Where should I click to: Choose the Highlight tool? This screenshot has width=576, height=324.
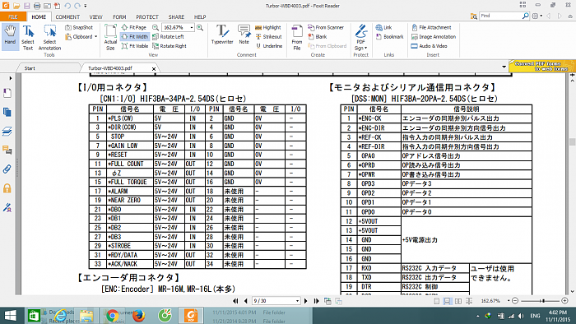pos(268,27)
